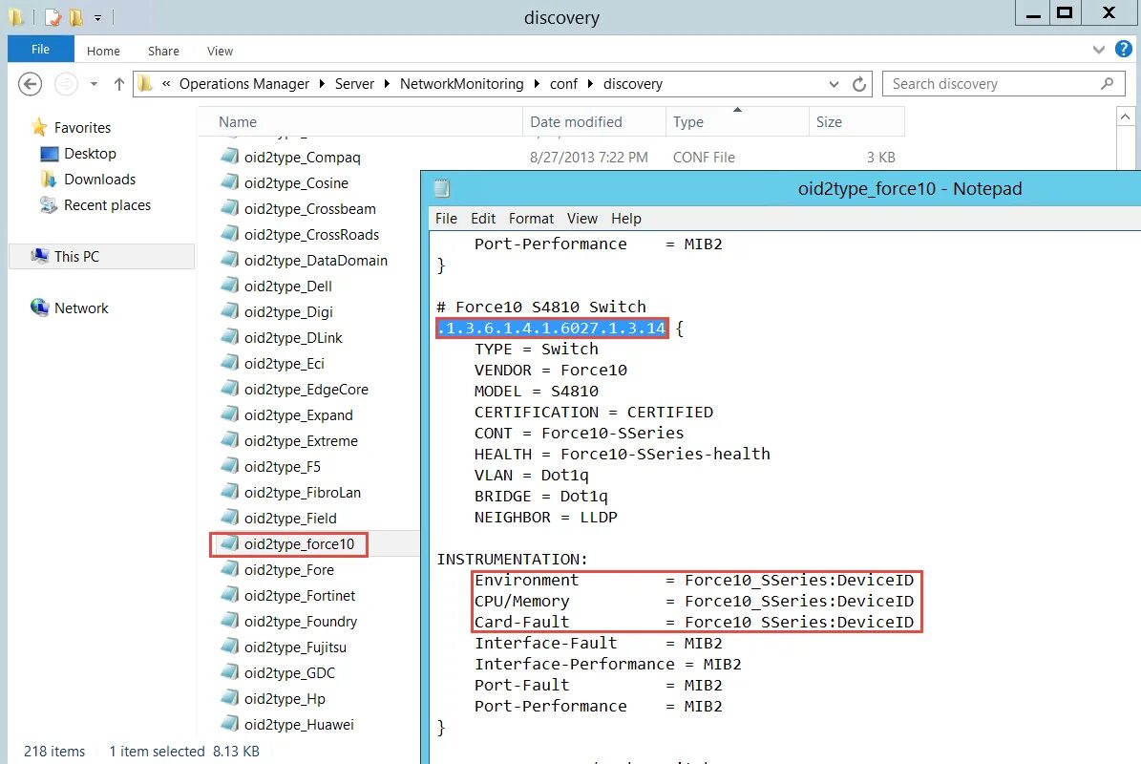Refresh the discovery folder view
1141x764 pixels.
859,84
